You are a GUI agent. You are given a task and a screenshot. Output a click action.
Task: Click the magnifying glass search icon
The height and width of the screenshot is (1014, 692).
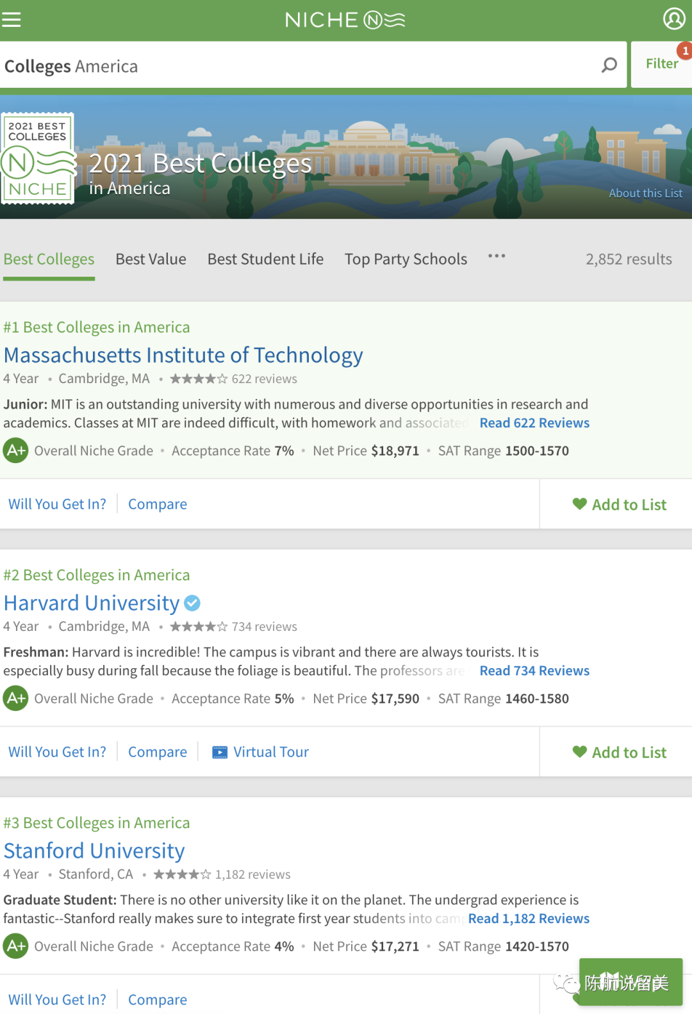609,65
